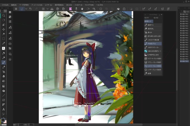Click the pink Scale/Rotate transform icon
This screenshot has height=126, width=190.
[x=70, y=9]
